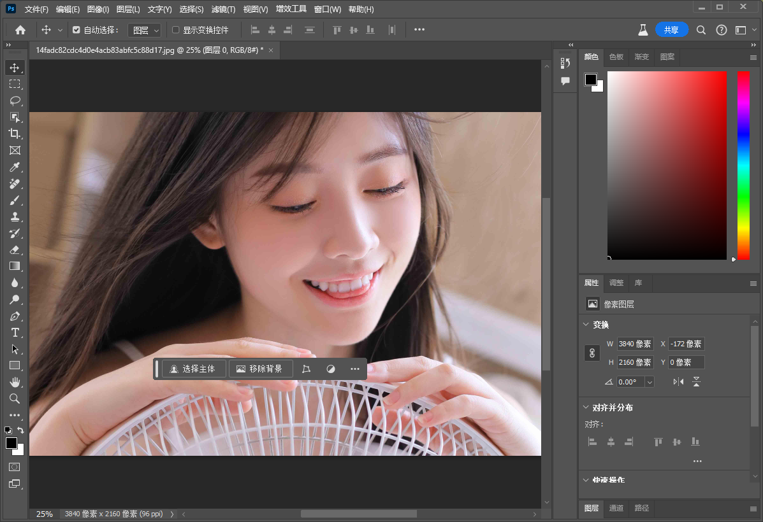Viewport: 763px width, 522px height.
Task: Click the W field showing 3840 像素
Action: tap(634, 344)
